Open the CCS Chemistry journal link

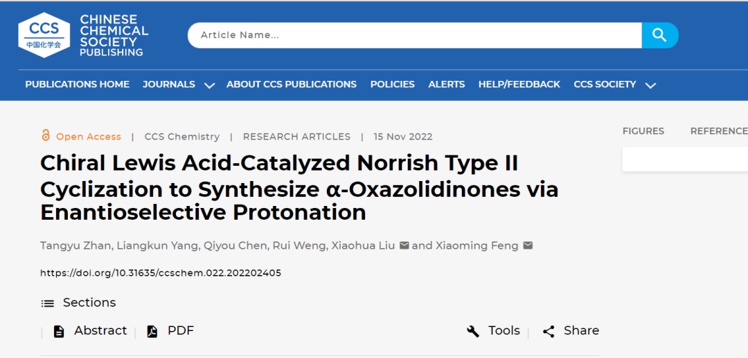click(182, 137)
